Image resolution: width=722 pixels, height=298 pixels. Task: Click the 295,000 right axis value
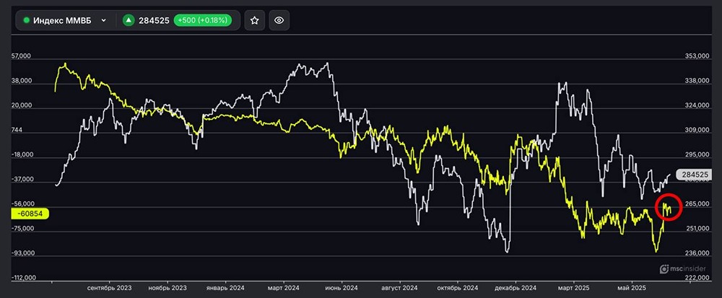coord(697,155)
